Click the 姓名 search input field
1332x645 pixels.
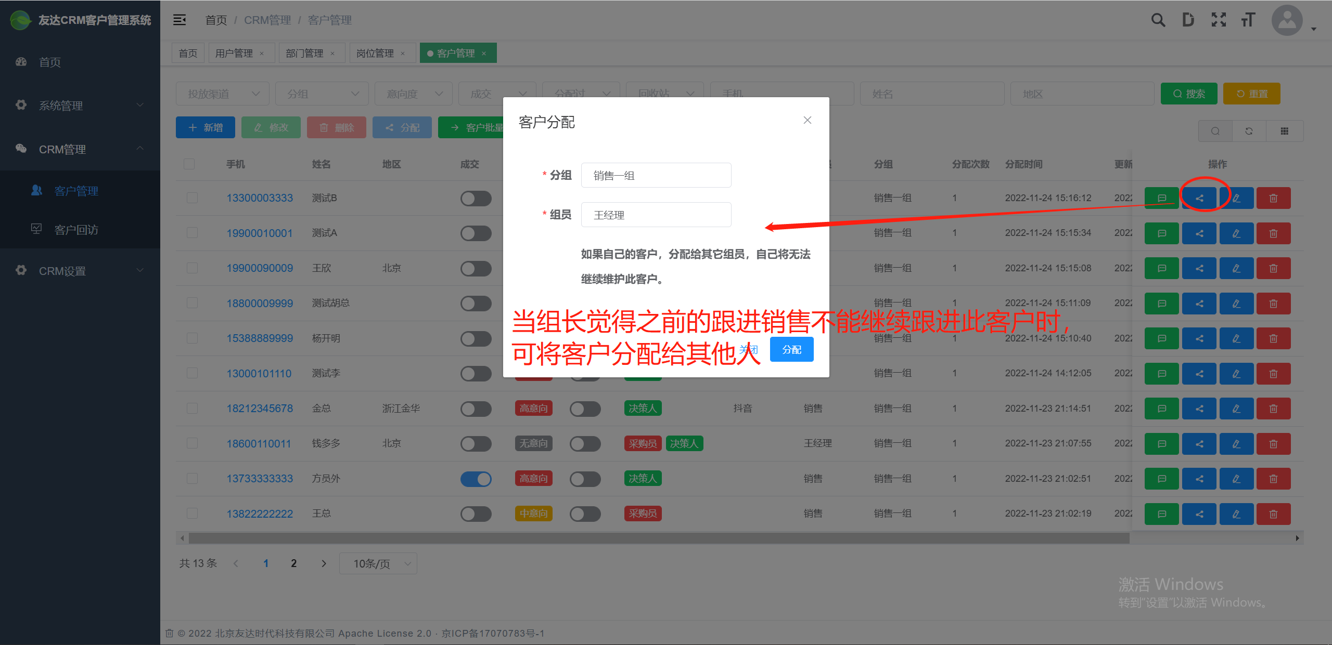(932, 94)
